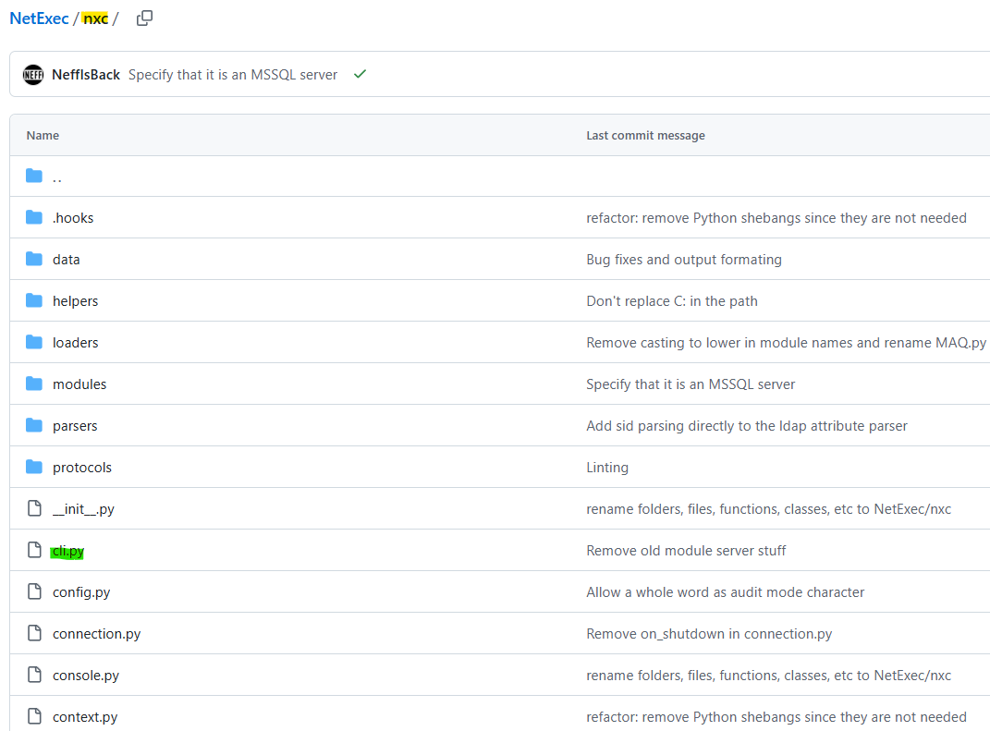Click the copy path icon
Screen dimensions: 990x731
click(x=144, y=18)
